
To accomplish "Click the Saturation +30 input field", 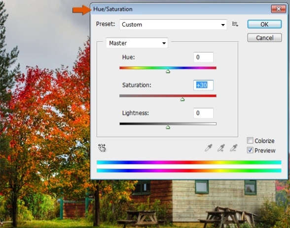I will (203, 85).
